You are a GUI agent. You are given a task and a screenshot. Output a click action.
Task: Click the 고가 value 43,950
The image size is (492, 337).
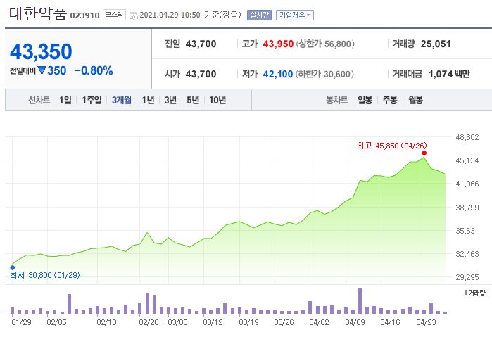click(278, 44)
